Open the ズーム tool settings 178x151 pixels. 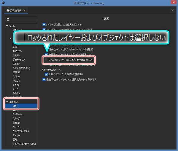pyautogui.click(x=16, y=89)
